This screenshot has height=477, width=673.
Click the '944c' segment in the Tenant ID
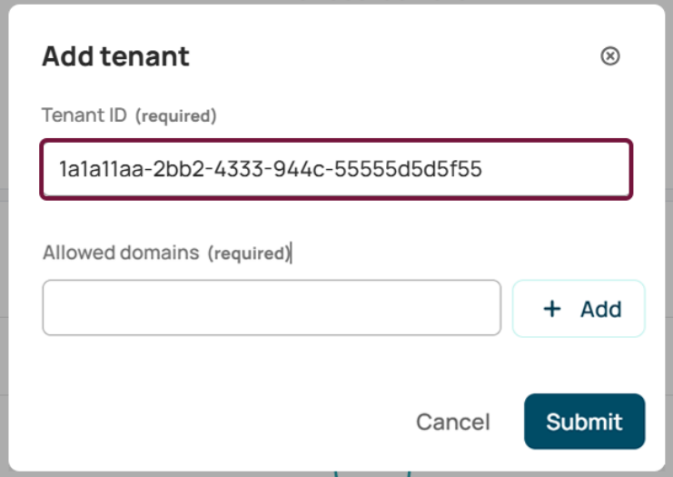click(299, 169)
